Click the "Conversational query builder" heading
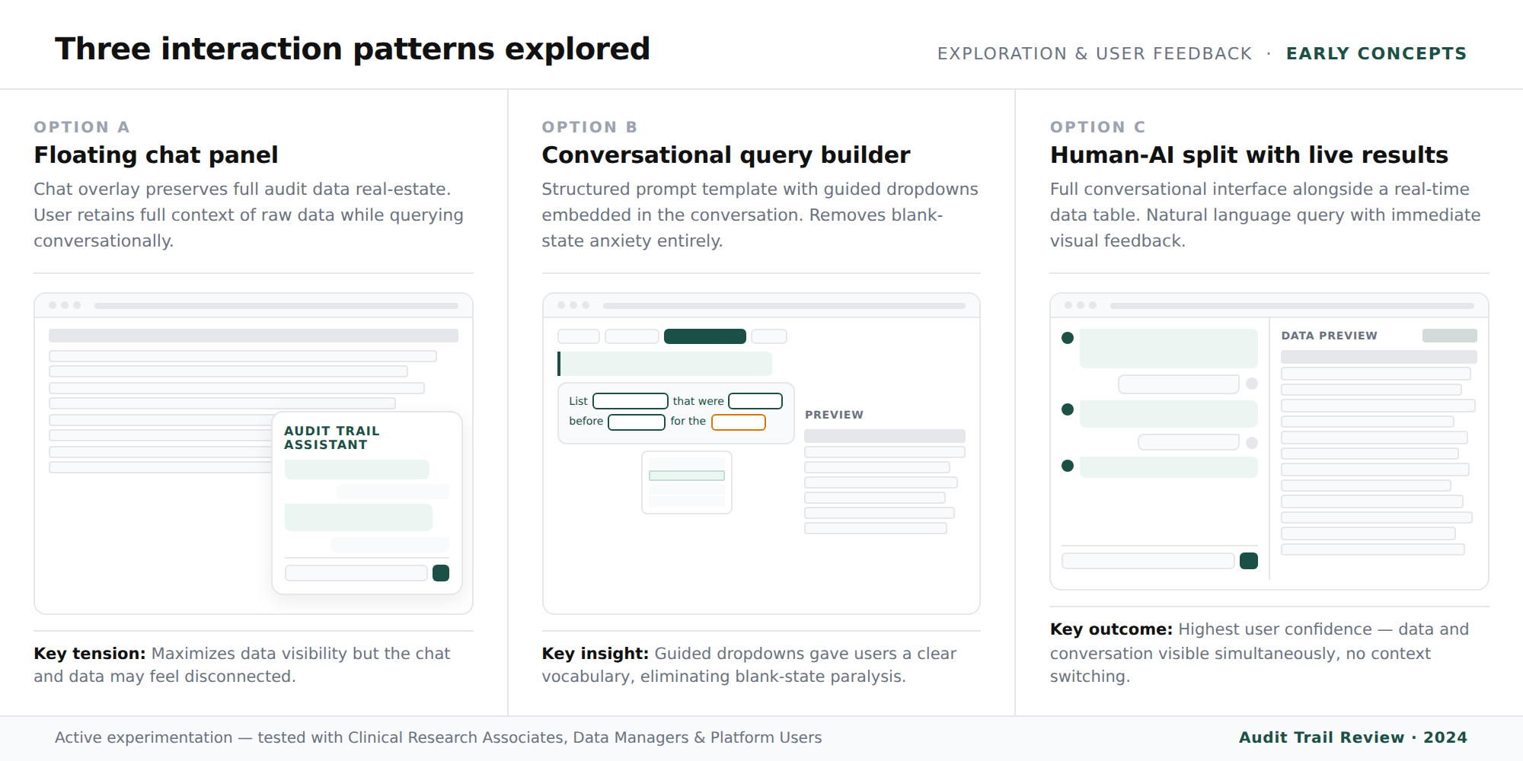The height and width of the screenshot is (761, 1523). pyautogui.click(x=726, y=155)
